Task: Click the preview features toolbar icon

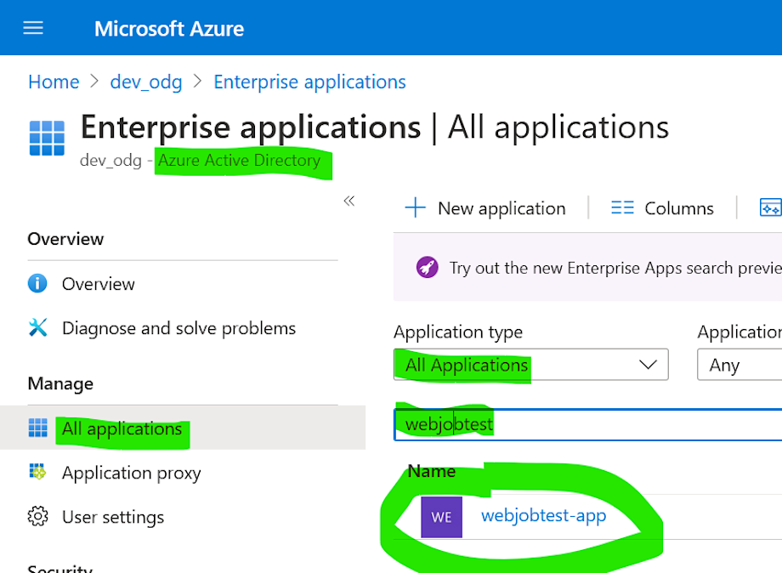Action: [x=771, y=207]
